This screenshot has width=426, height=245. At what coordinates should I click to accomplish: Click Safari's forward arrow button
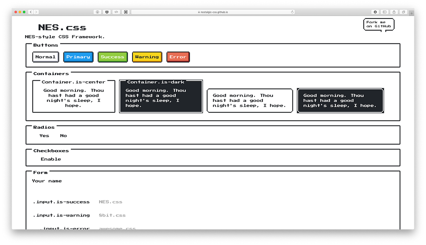(x=36, y=12)
